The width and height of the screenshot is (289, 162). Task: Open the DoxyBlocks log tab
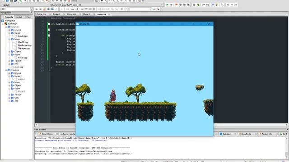(x=246, y=134)
